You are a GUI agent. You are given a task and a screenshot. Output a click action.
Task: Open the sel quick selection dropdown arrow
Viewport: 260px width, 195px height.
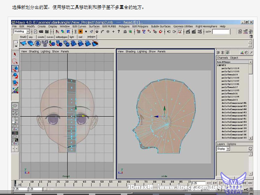click(209, 31)
